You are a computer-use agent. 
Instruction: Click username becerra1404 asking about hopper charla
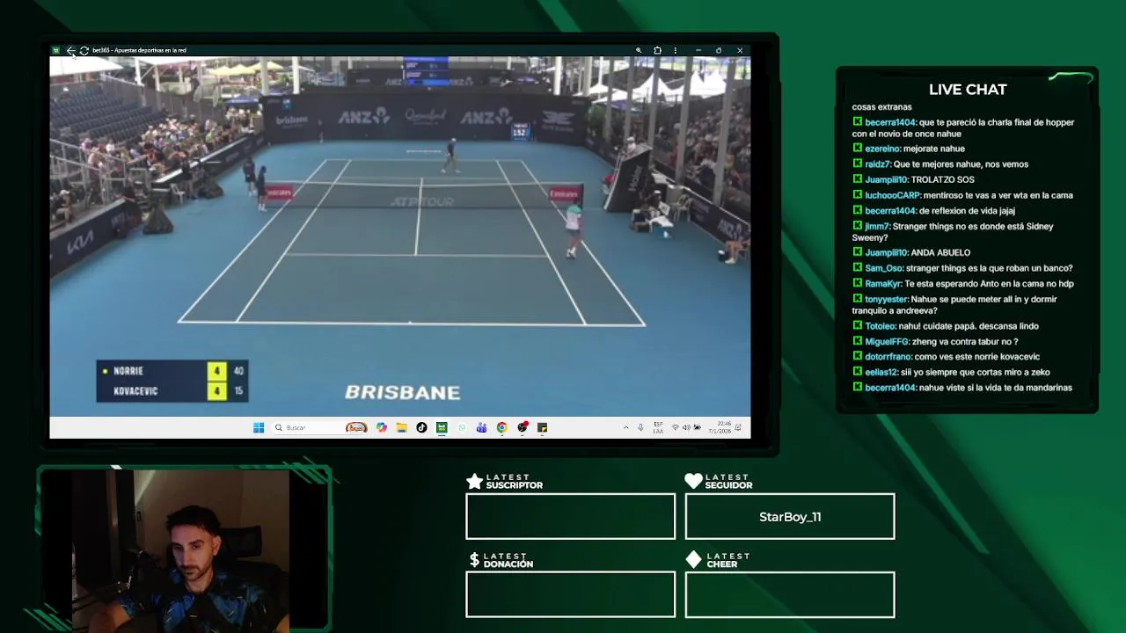(890, 123)
